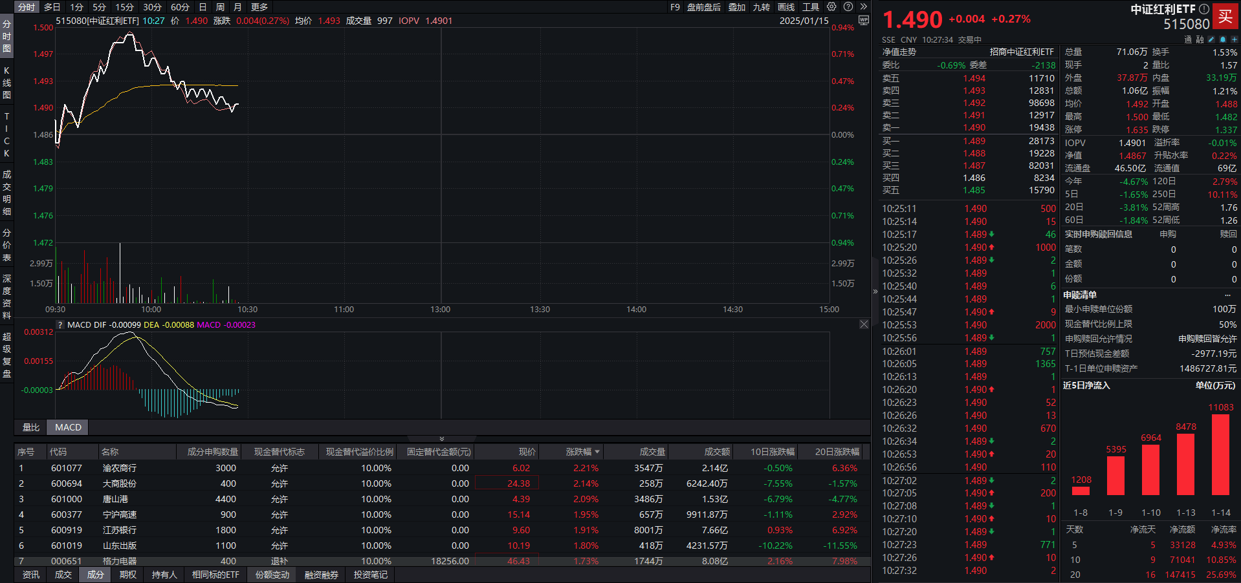Open the settings gear in chart toolbar
Screen dimensions: 1241x583
[831, 7]
